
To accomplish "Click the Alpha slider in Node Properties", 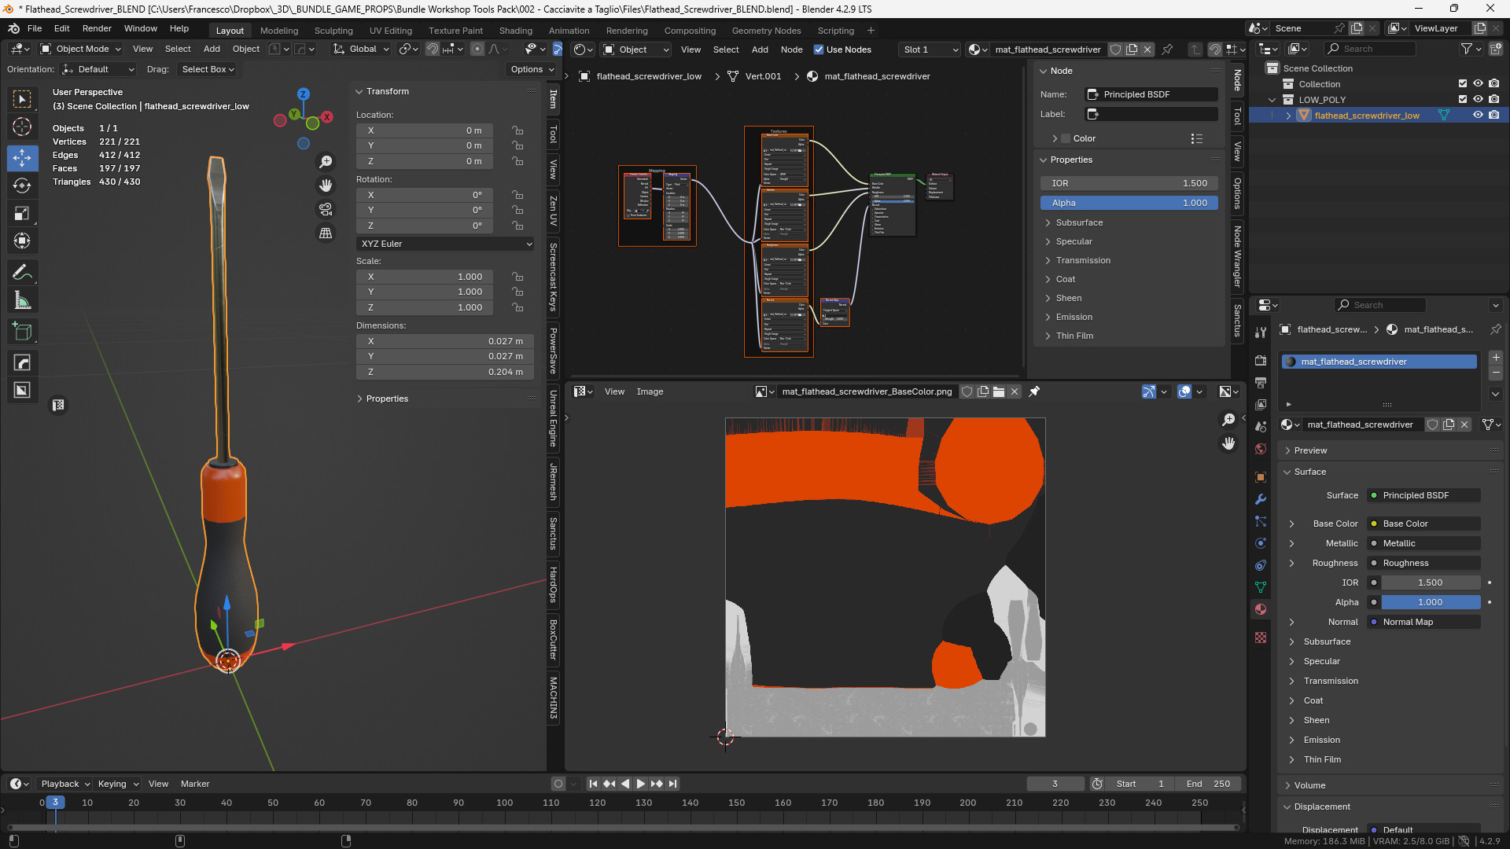I will [1129, 203].
